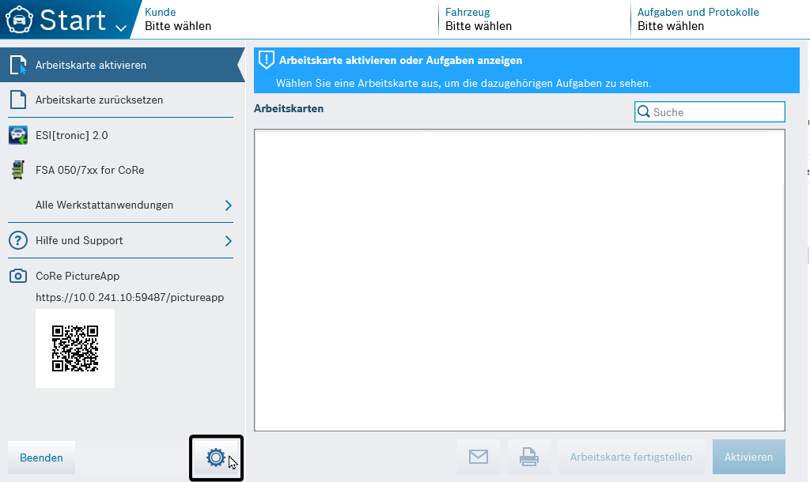Expand the Start dropdown chevron
The image size is (810, 482).
click(121, 28)
